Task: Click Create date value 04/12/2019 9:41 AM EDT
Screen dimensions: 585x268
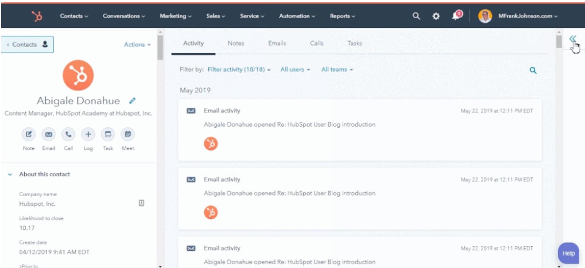Action: coord(54,252)
